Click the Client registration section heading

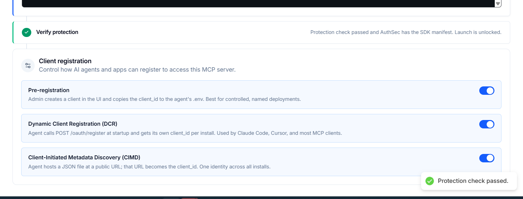(x=65, y=61)
